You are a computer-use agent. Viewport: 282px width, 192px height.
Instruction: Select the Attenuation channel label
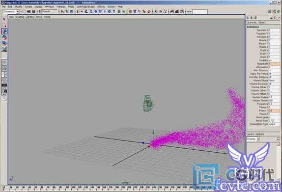coord(262,67)
